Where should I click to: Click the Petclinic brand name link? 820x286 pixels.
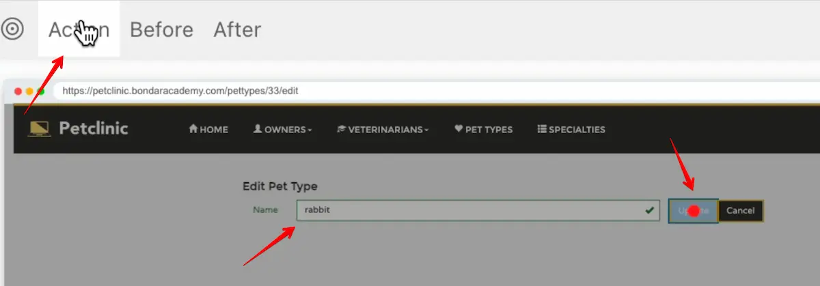coord(93,128)
